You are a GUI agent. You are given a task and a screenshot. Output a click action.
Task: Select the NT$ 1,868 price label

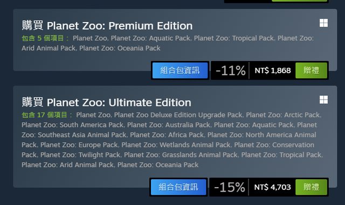click(x=273, y=70)
